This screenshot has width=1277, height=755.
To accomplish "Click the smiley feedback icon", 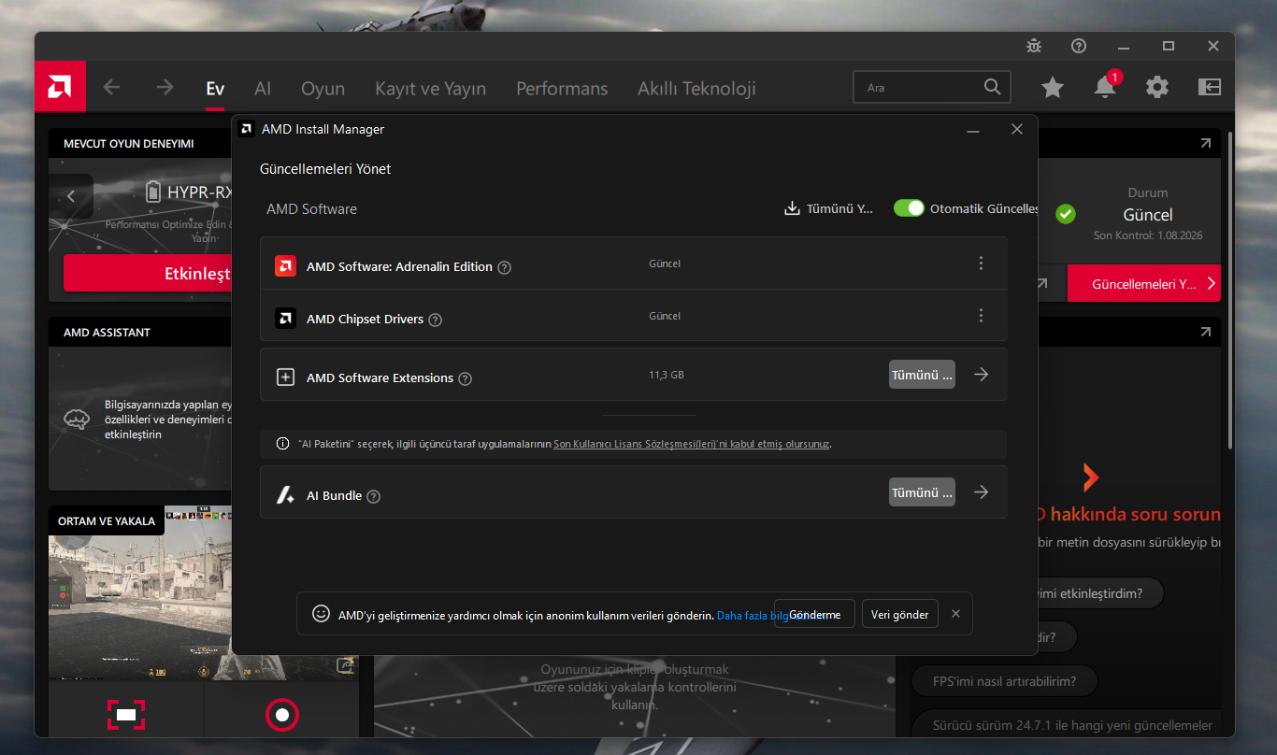I will tap(321, 614).
